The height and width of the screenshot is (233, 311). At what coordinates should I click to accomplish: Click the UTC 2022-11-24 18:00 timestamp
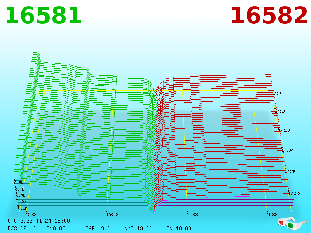coord(39,221)
